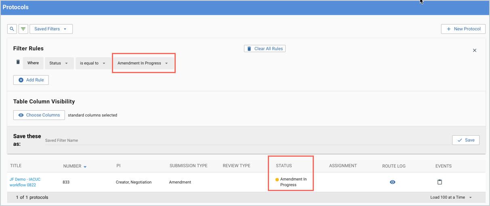Click the Add Rule button
490x206 pixels.
coord(31,80)
